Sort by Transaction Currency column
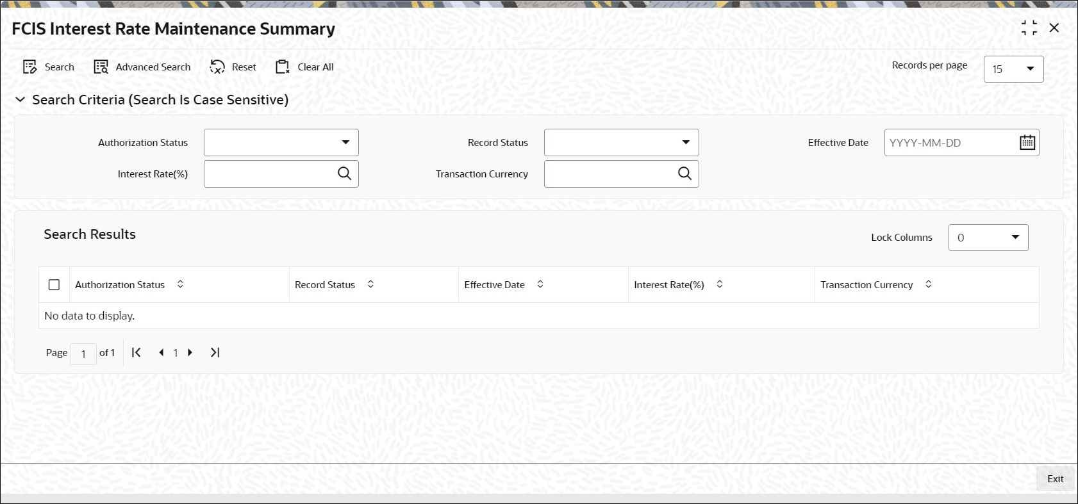 point(929,284)
